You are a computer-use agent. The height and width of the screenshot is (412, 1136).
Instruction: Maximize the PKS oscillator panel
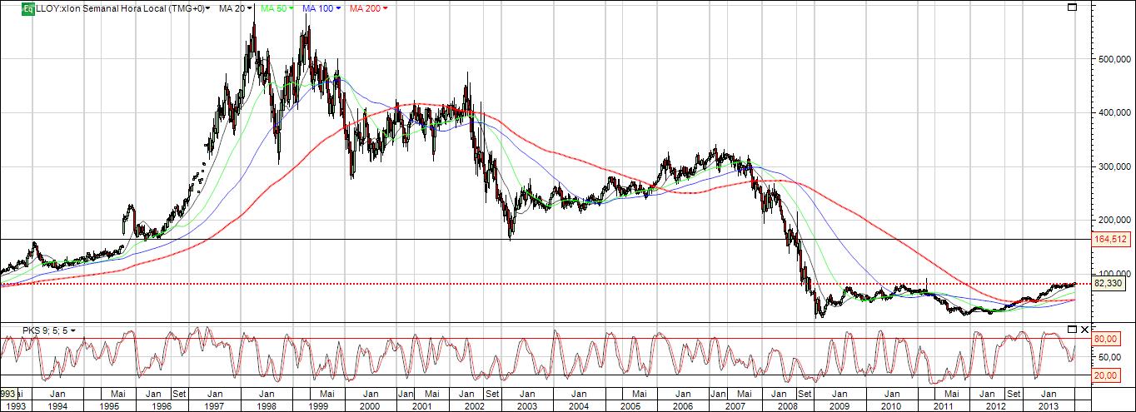point(1072,329)
